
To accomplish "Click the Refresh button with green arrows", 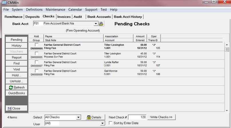I will coord(17,87).
